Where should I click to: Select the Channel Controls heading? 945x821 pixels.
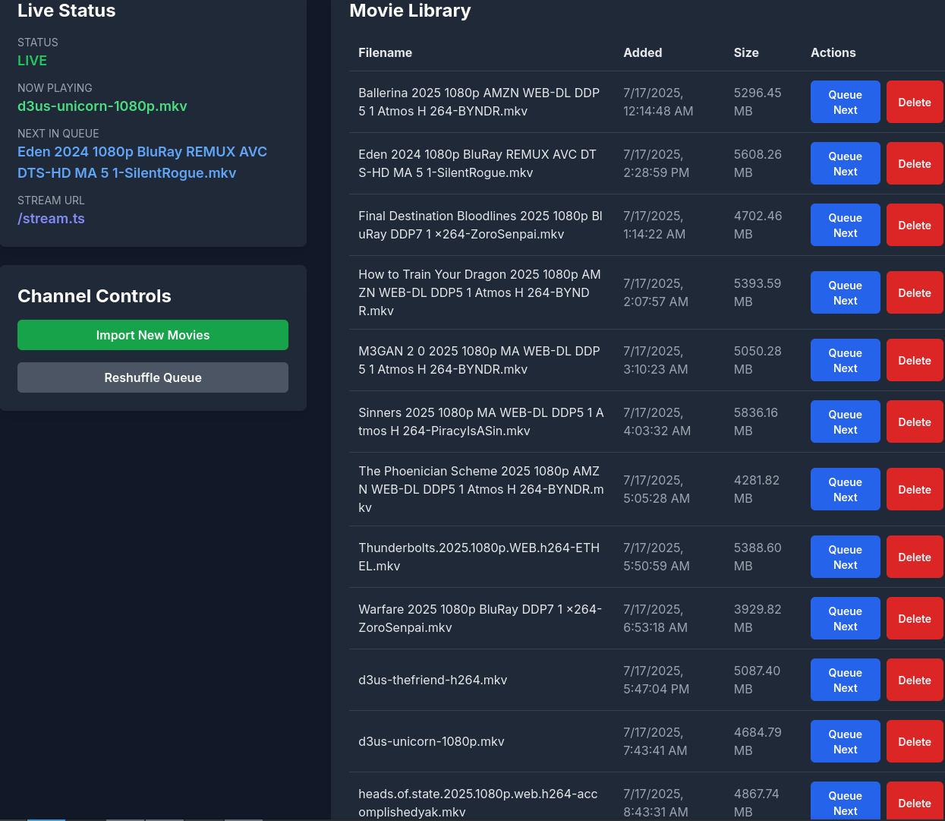pos(94,296)
